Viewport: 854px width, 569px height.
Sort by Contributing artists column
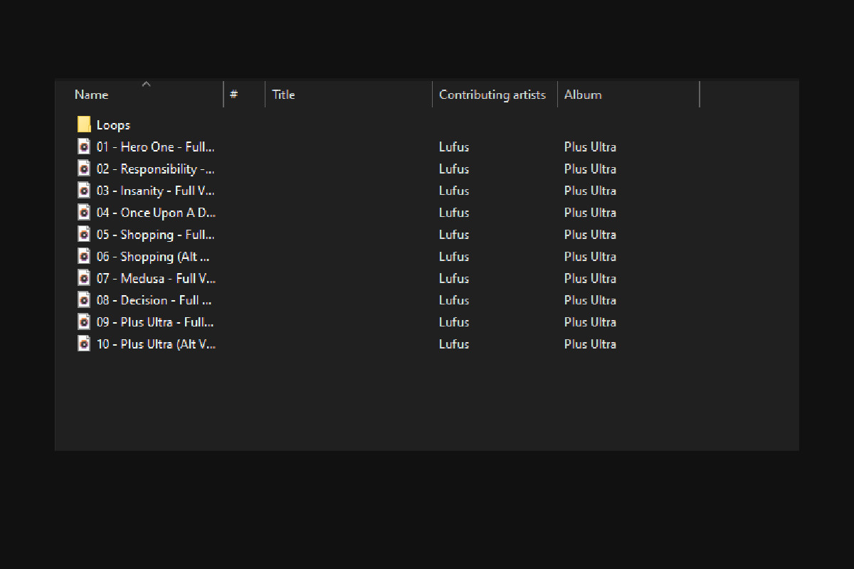click(492, 95)
